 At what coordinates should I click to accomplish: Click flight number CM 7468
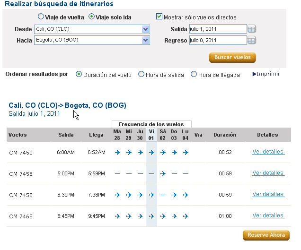[21, 216]
